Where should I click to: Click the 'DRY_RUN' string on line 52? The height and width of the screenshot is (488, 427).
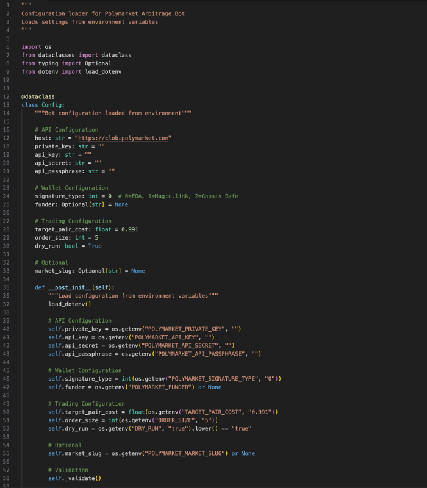146,429
